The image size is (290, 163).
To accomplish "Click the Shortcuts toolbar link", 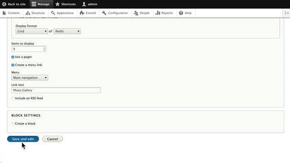I will tap(66, 4).
